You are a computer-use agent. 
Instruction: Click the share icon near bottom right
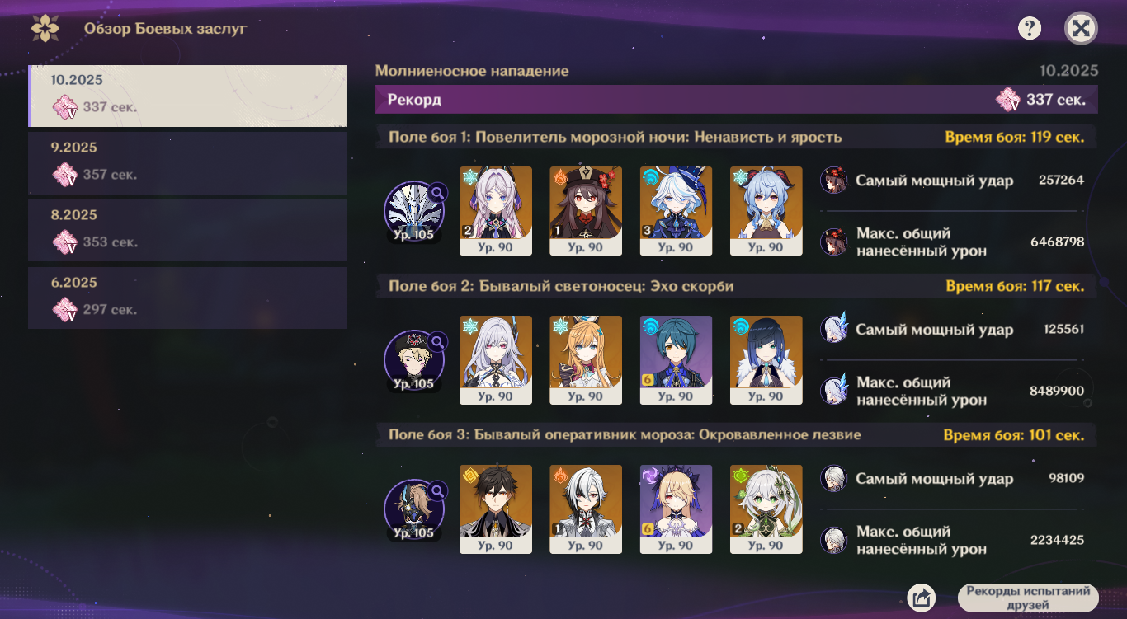pos(921,598)
